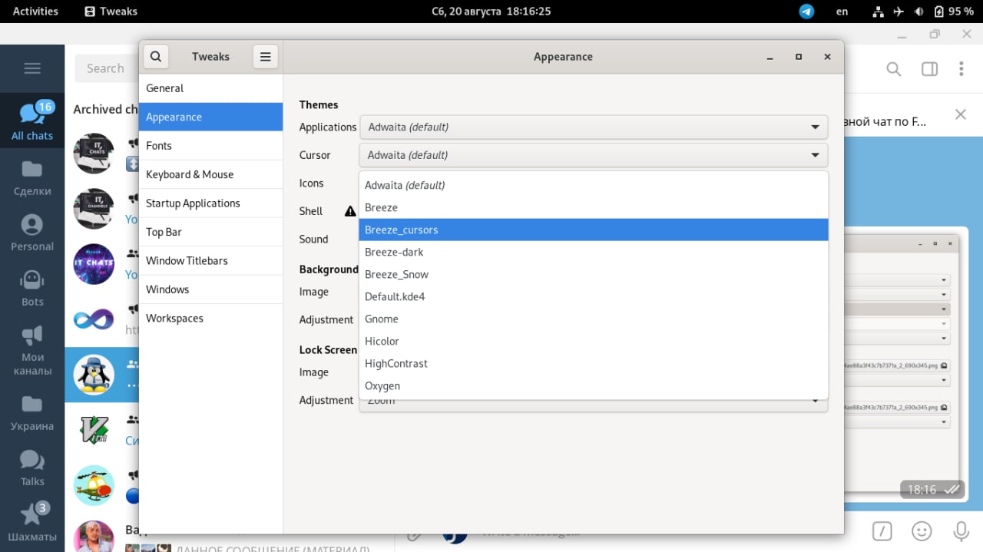Click Telegram's chat search magnifier icon

click(x=894, y=69)
